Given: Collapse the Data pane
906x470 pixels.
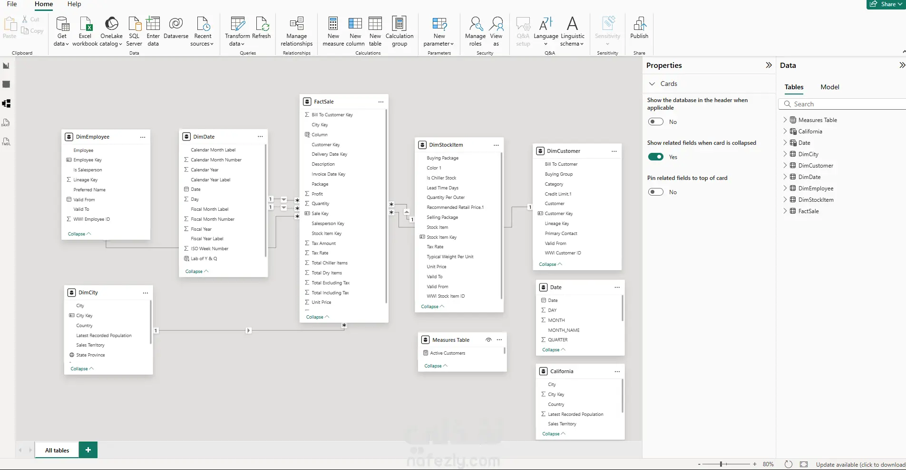Looking at the screenshot, I should 902,65.
